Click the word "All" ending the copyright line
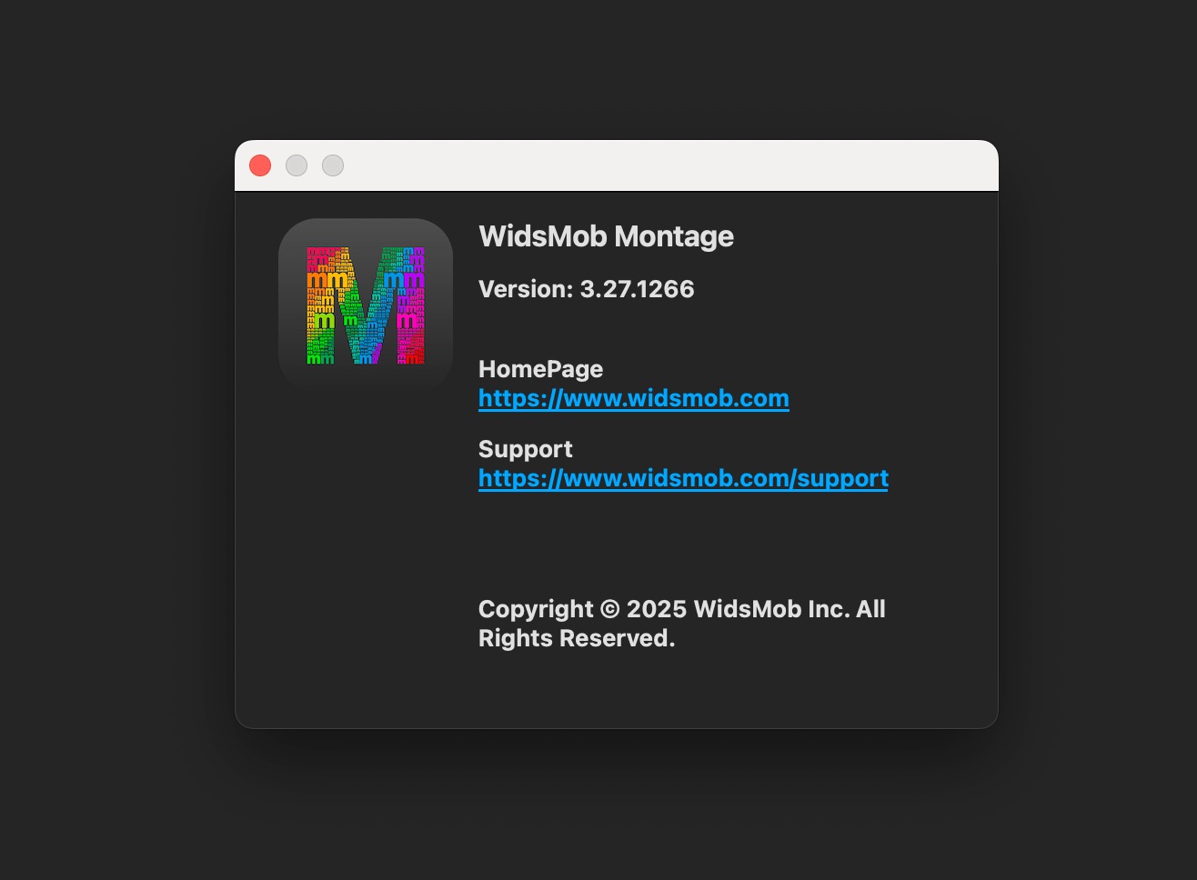 tap(870, 609)
